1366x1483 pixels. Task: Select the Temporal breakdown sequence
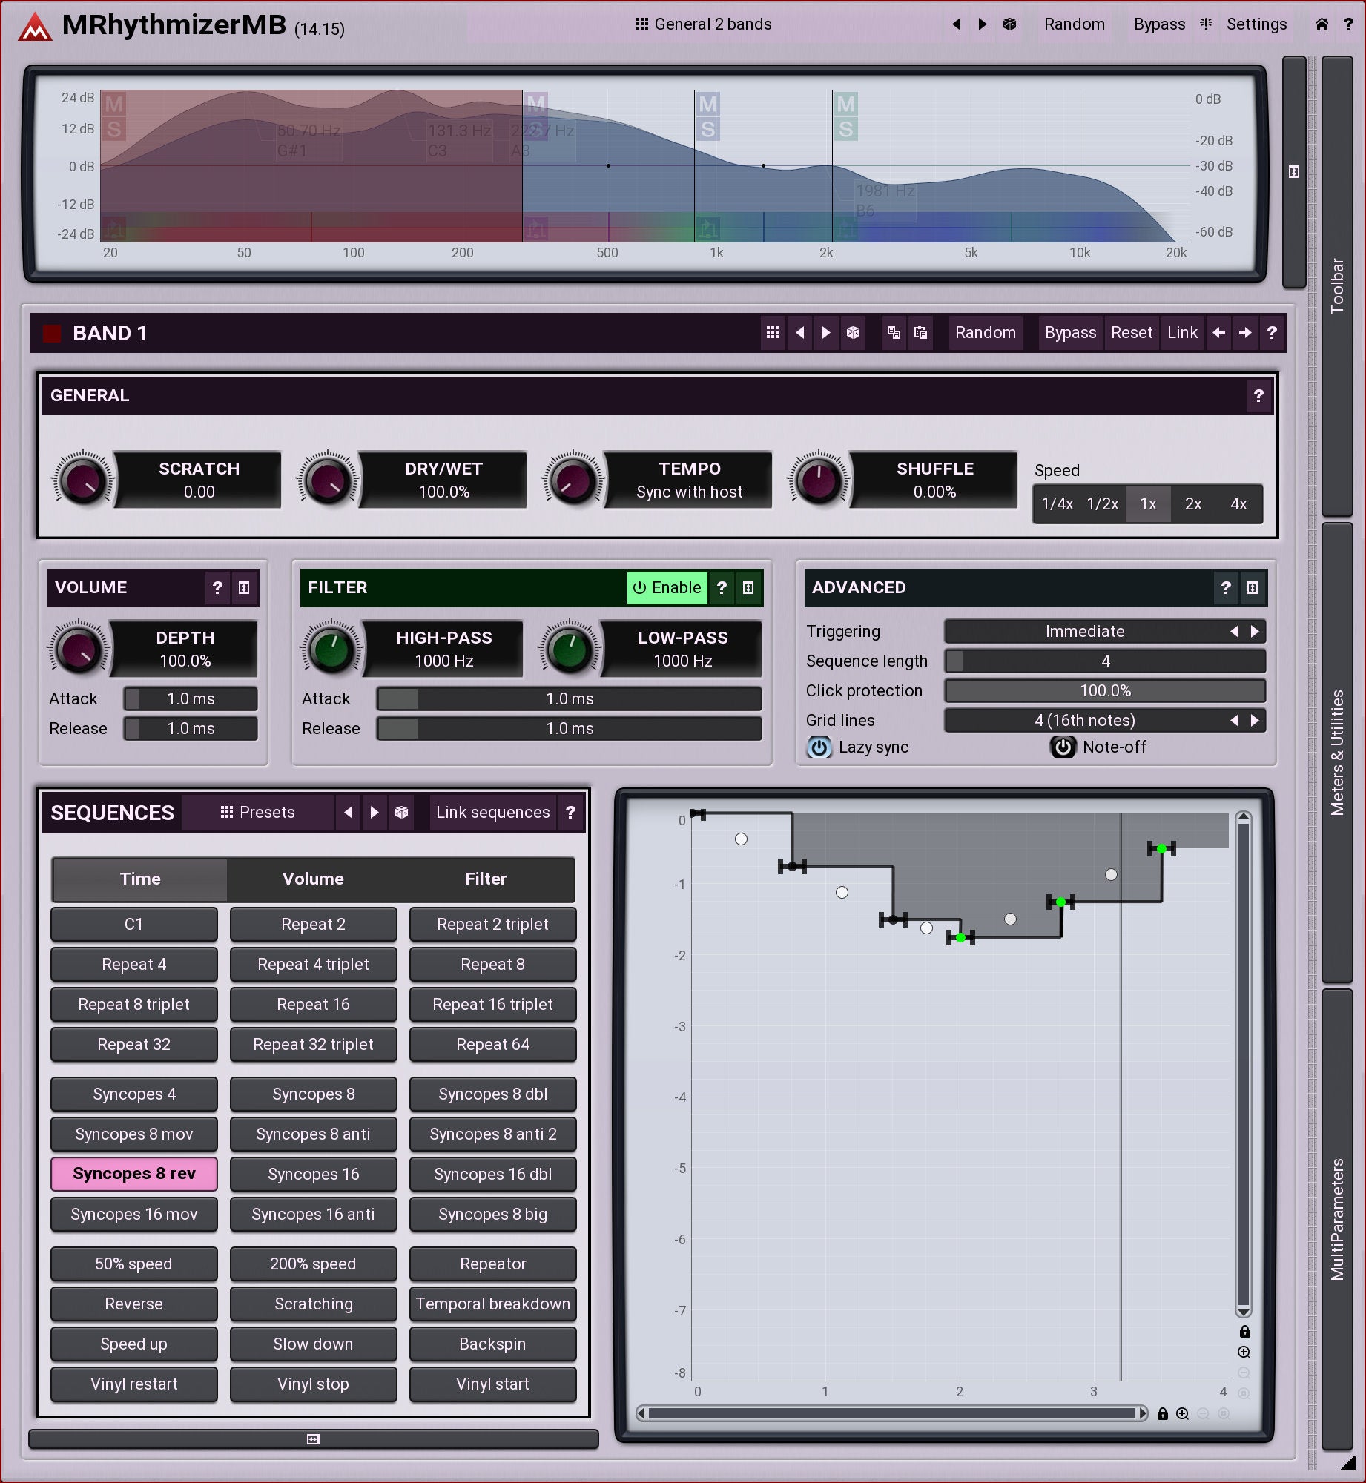pyautogui.click(x=492, y=1304)
